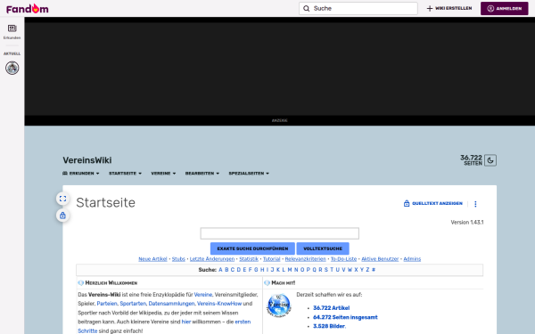The image size is (535, 334).
Task: Expand the Startseite navigation dropdown
Action: click(x=125, y=174)
